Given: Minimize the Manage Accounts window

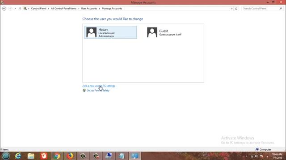Looking at the screenshot, I should click(268, 2).
